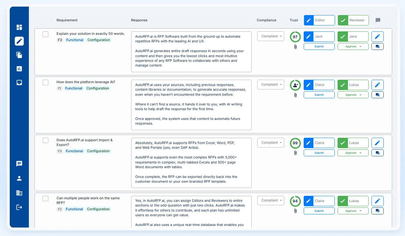
Task: Click response text starting 'Absolutely, AutoRFP.ai supports'
Action: tap(191, 163)
